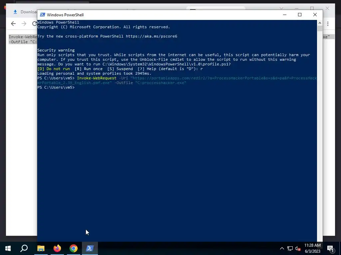Click "[D] Do not run" option text
341x255 pixels.
pyautogui.click(x=54, y=69)
